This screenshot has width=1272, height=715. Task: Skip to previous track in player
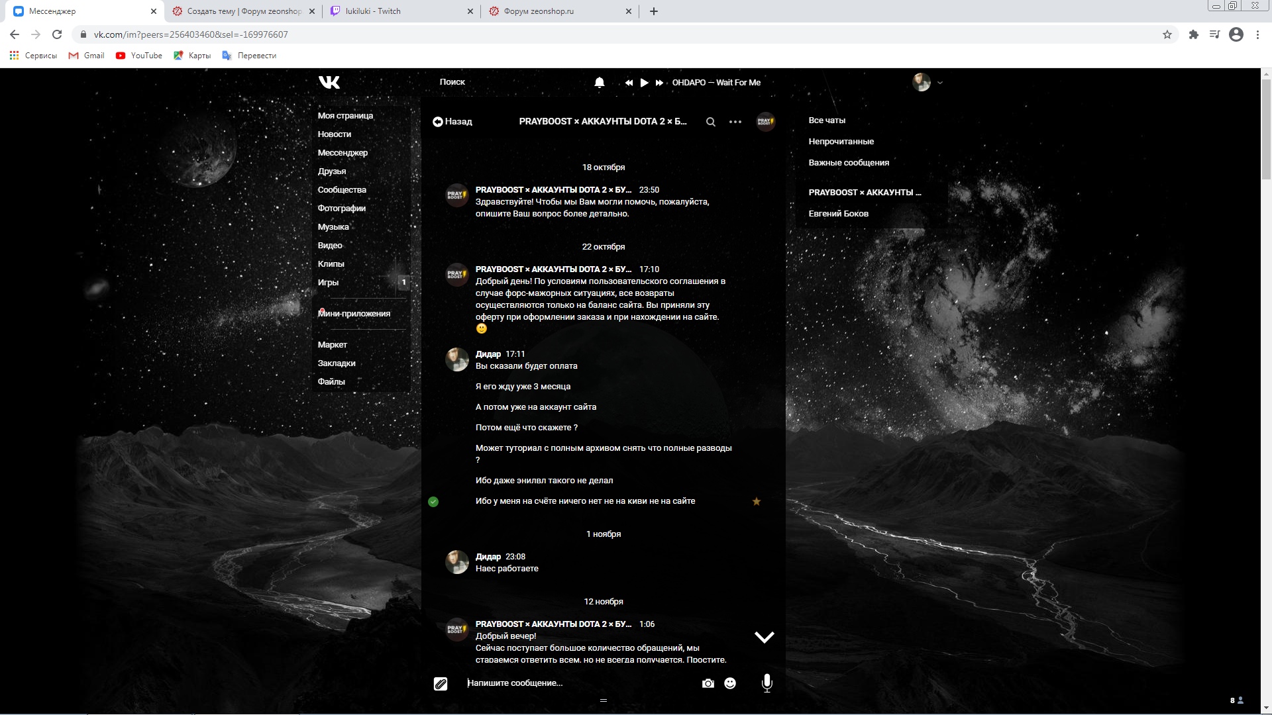pos(629,83)
